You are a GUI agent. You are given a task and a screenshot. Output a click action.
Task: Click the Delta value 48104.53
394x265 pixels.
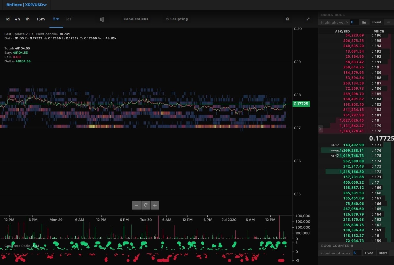23,61
